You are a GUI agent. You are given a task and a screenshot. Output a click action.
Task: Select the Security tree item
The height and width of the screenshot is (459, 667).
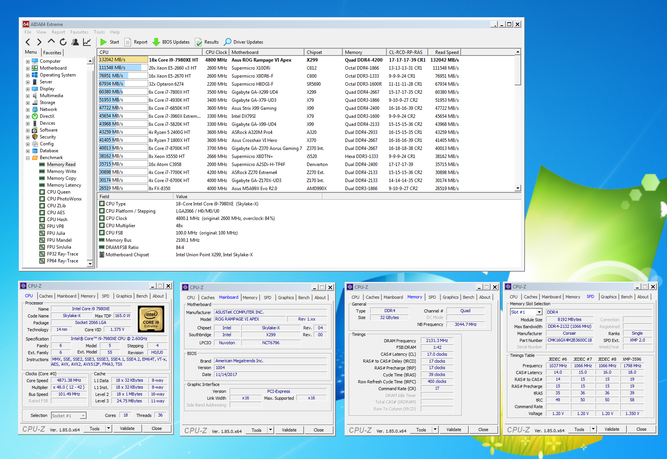[x=48, y=137]
